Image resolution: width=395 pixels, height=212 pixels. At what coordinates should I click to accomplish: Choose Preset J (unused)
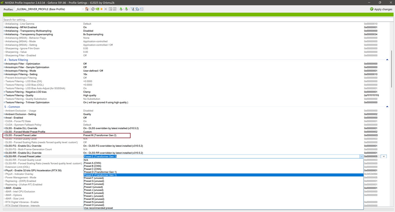[x=223, y=190]
